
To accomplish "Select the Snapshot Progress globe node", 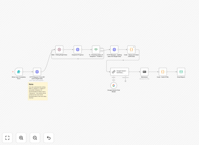I will pyautogui.click(x=78, y=50).
